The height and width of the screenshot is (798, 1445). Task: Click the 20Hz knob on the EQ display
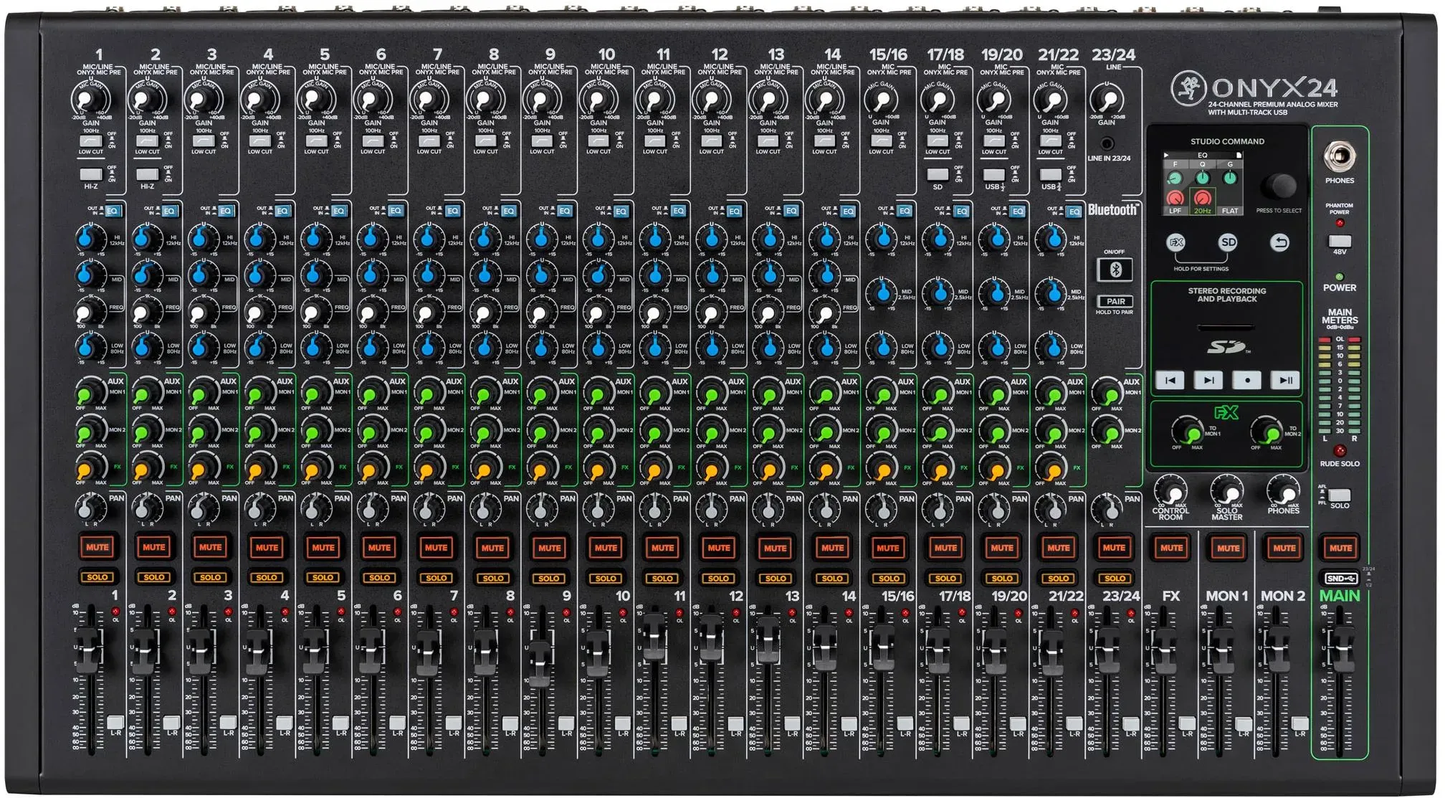[x=1202, y=197]
